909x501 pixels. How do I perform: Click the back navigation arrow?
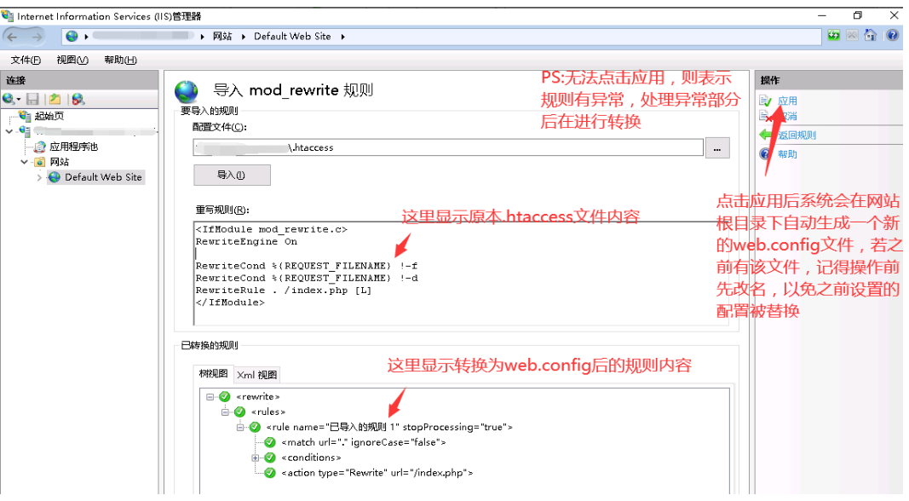14,37
